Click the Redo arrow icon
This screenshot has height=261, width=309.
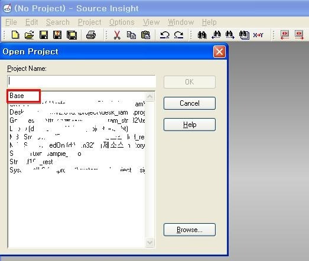[x=179, y=35]
